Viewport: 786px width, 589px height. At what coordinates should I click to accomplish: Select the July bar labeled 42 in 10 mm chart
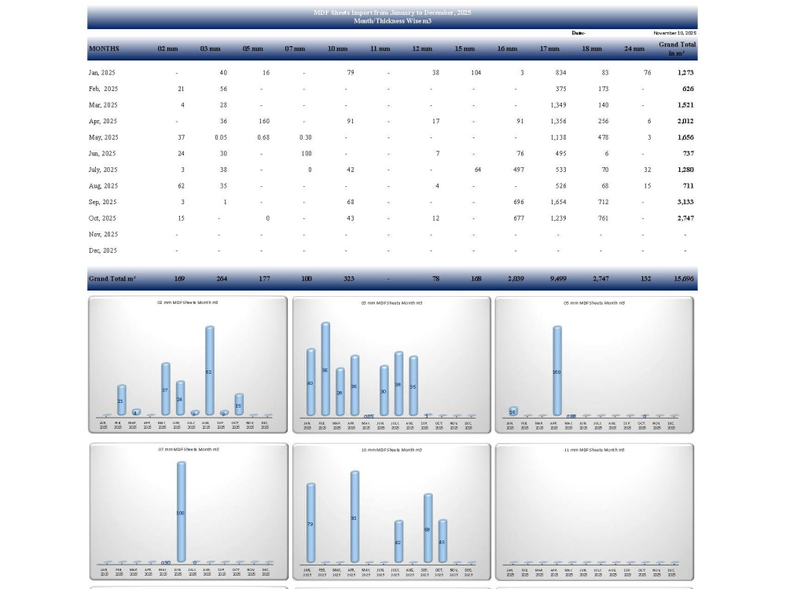click(399, 541)
